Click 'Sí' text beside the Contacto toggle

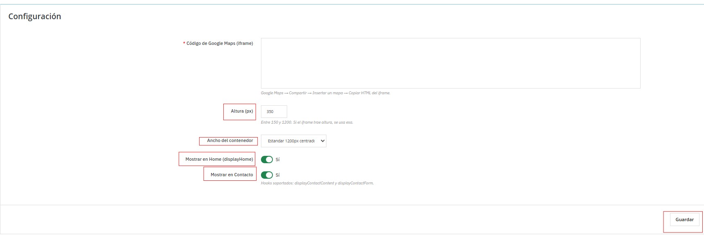278,175
